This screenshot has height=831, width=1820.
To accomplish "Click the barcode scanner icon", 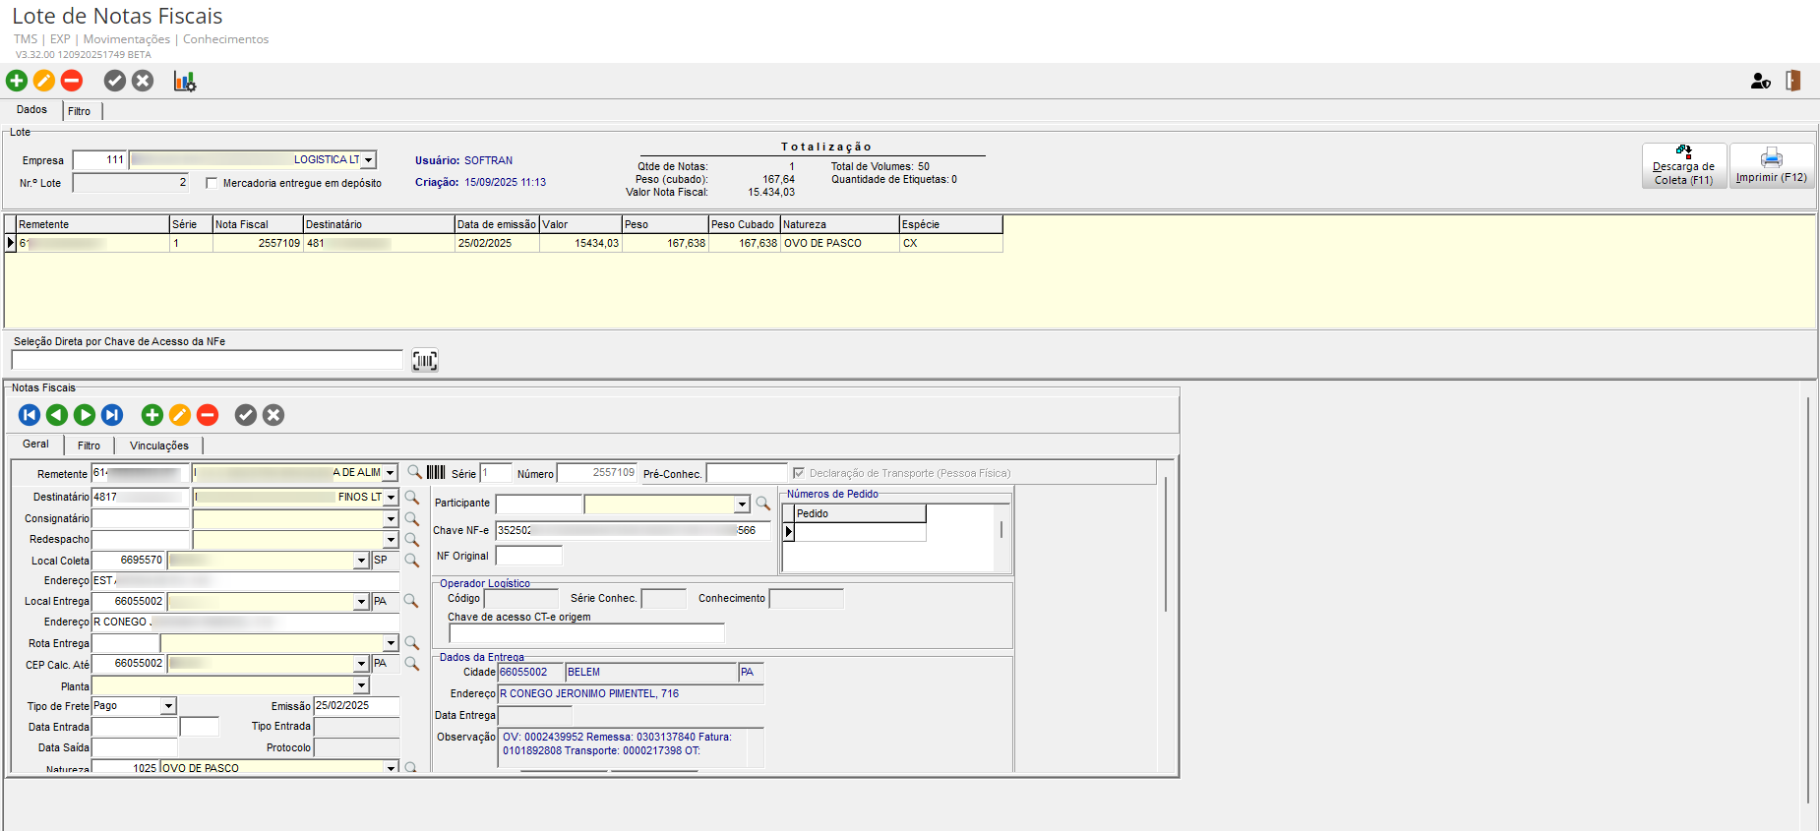I will pos(424,361).
